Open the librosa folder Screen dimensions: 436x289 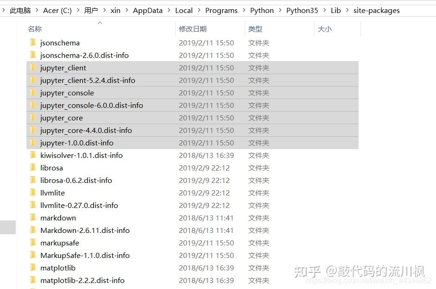tap(51, 168)
